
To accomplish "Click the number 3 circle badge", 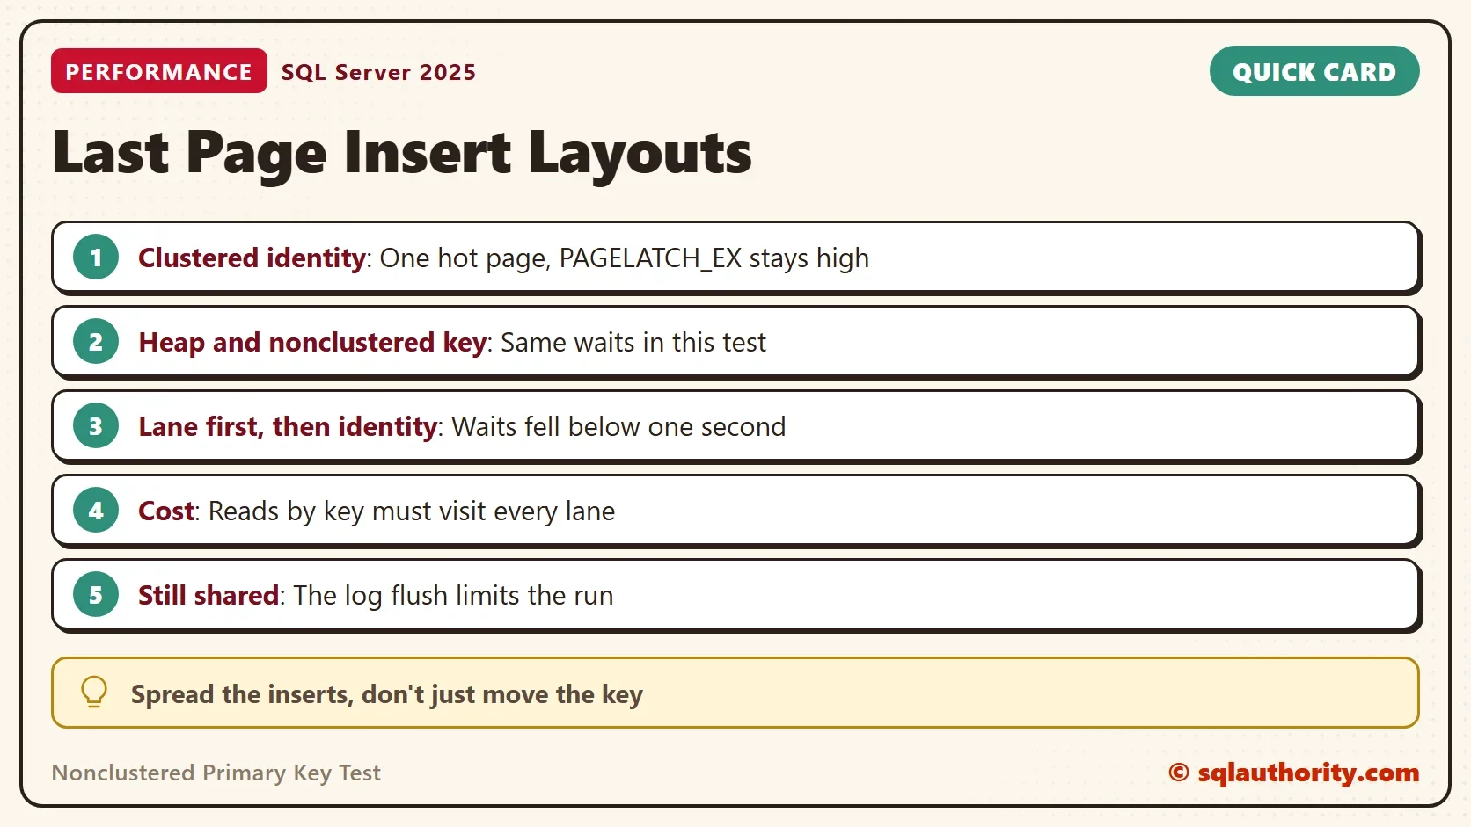I will pyautogui.click(x=96, y=426).
